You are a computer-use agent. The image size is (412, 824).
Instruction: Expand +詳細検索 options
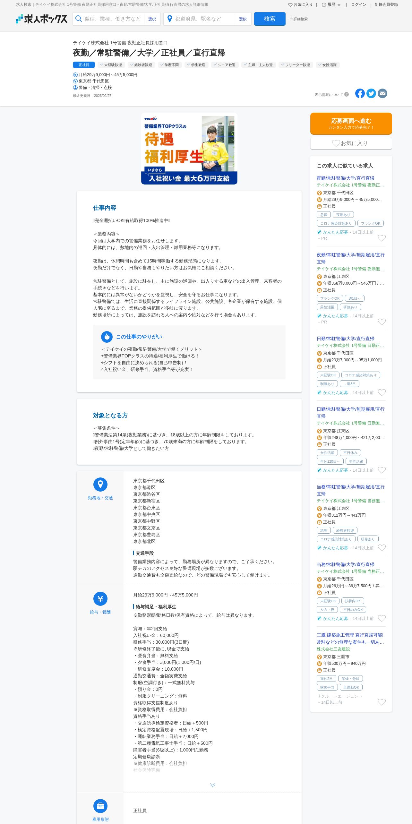coord(299,19)
